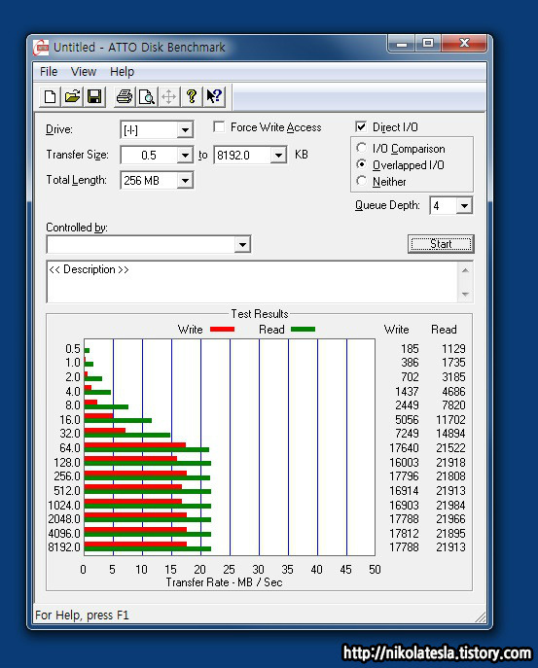538x668 pixels.
Task: Select the Overlapped I/O radio button
Action: (x=362, y=164)
